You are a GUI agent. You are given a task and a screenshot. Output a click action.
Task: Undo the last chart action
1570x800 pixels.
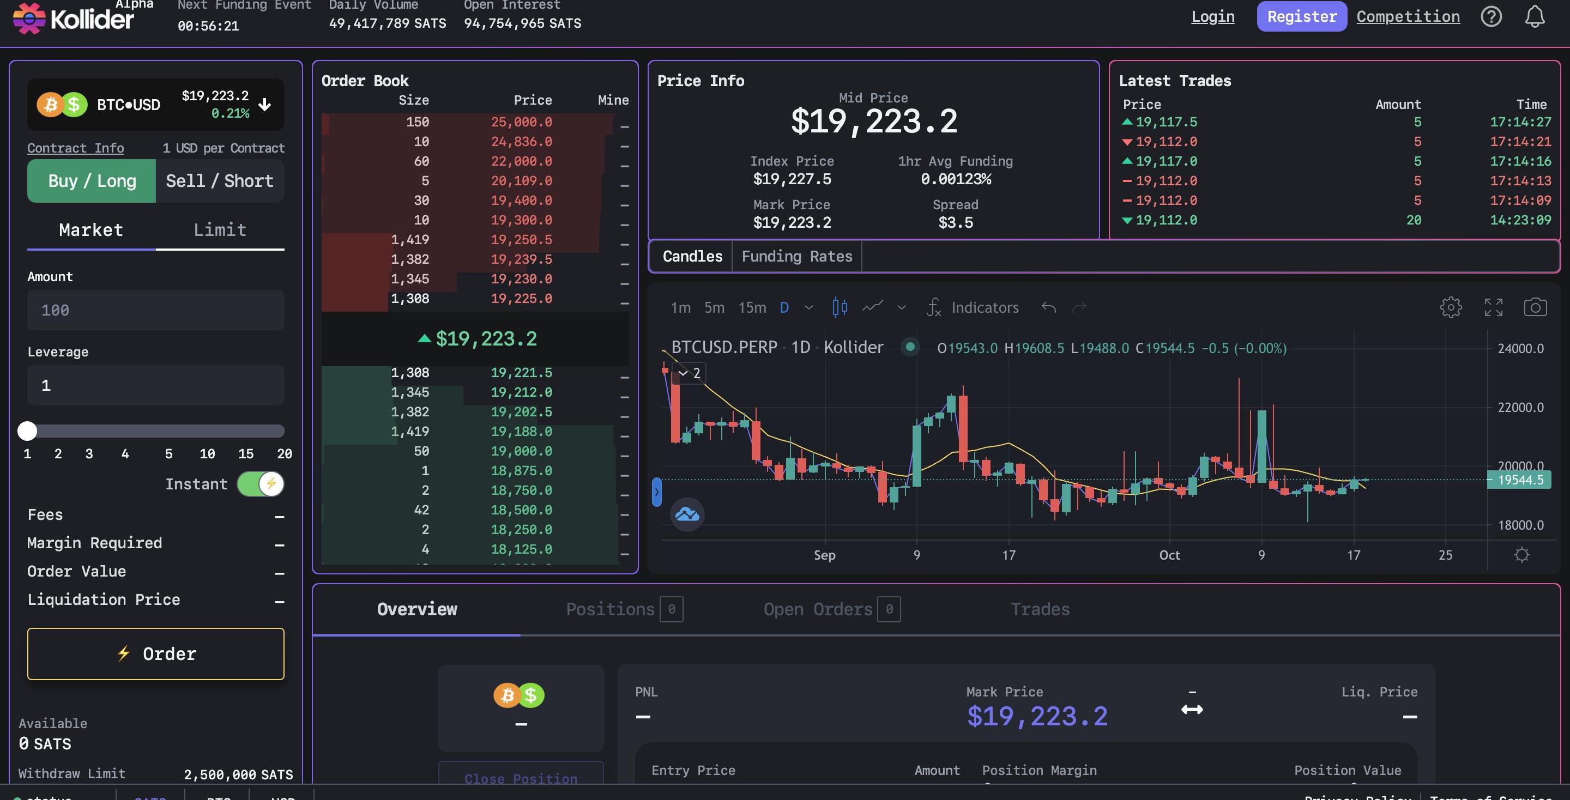[x=1048, y=307]
